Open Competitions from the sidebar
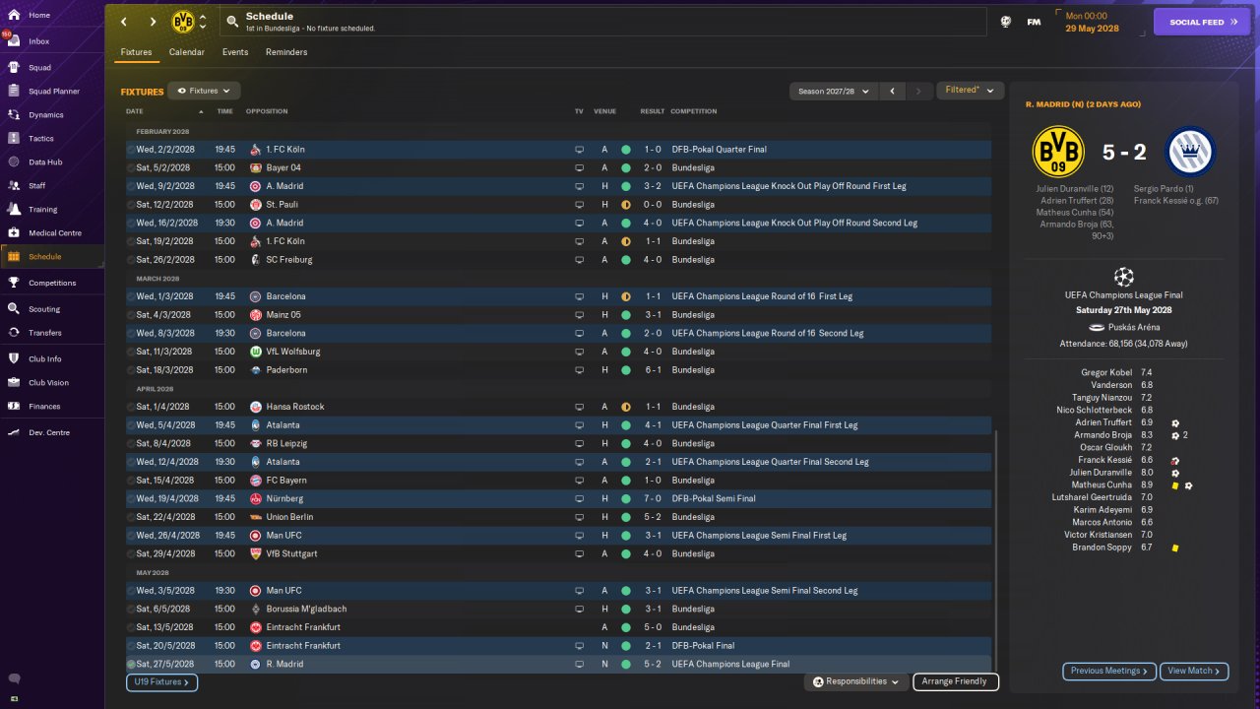1260x709 pixels. pyautogui.click(x=52, y=283)
